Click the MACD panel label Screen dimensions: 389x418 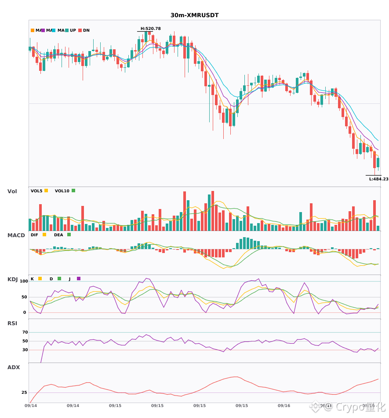click(x=16, y=235)
